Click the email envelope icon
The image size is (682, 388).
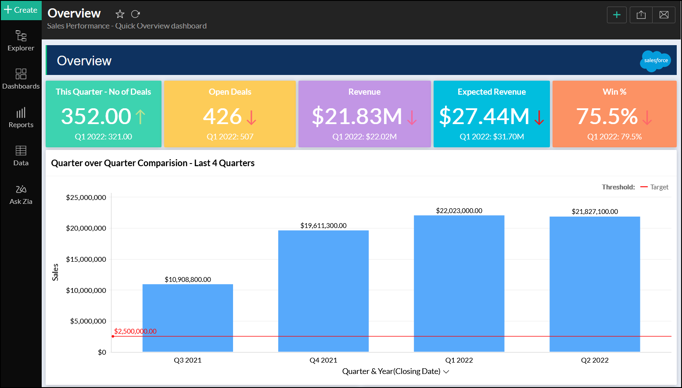pyautogui.click(x=664, y=15)
